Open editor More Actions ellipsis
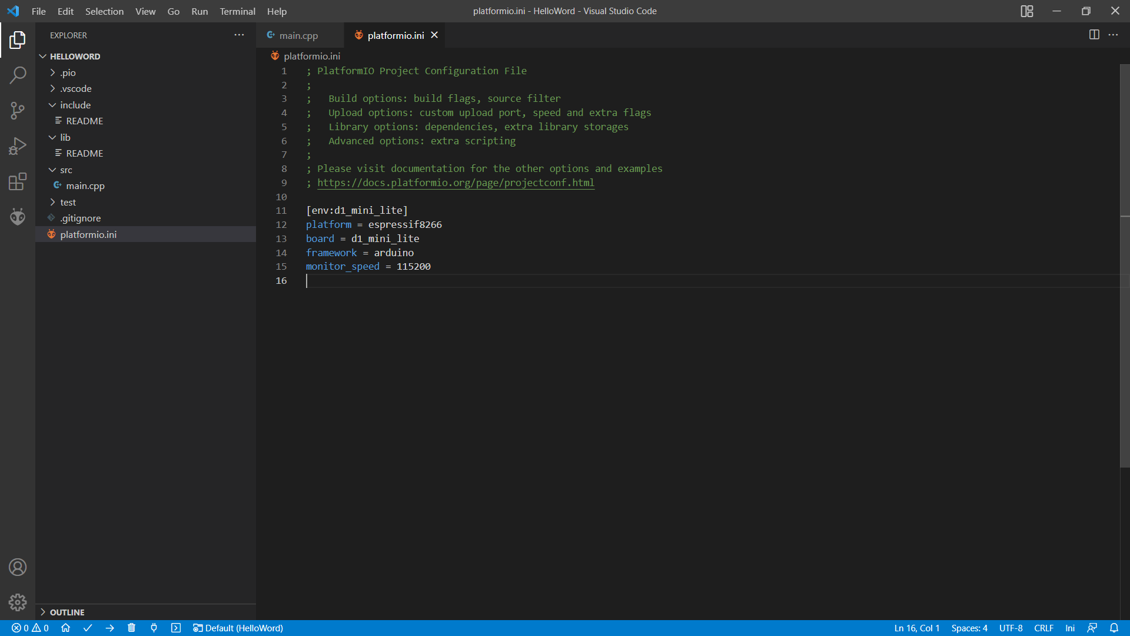Image resolution: width=1130 pixels, height=636 pixels. coord(1113,35)
